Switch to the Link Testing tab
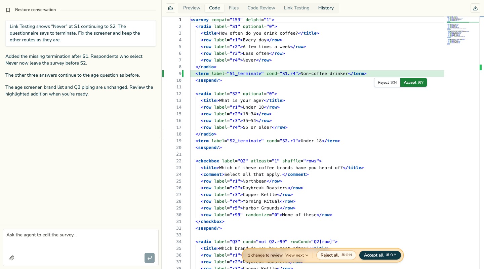Screen dimensions: 484x269 coord(296,8)
